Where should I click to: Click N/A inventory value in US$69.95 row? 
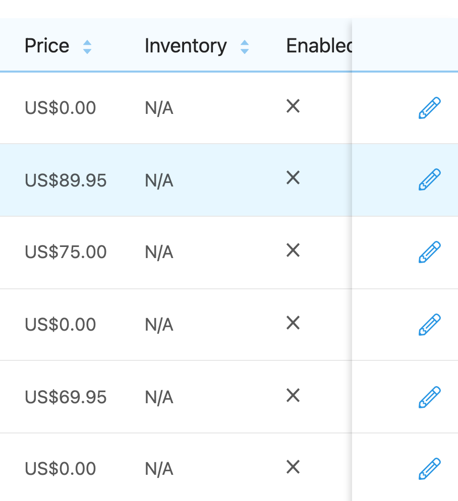[159, 397]
